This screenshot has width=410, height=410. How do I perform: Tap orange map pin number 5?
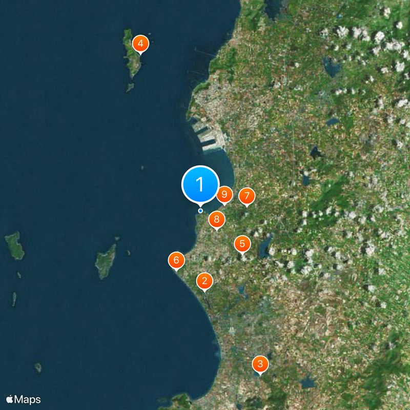click(x=242, y=244)
